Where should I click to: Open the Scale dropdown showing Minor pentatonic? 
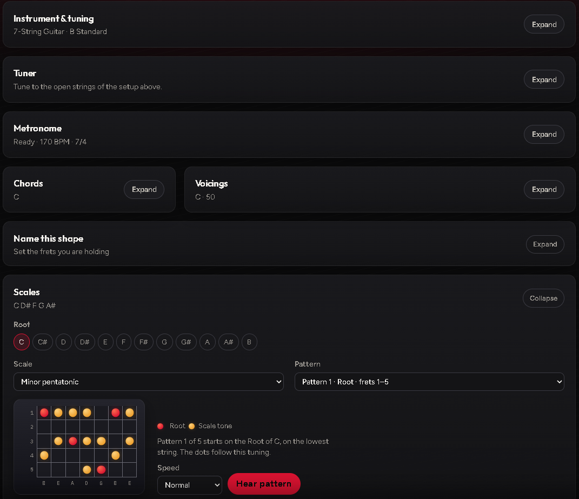click(149, 382)
